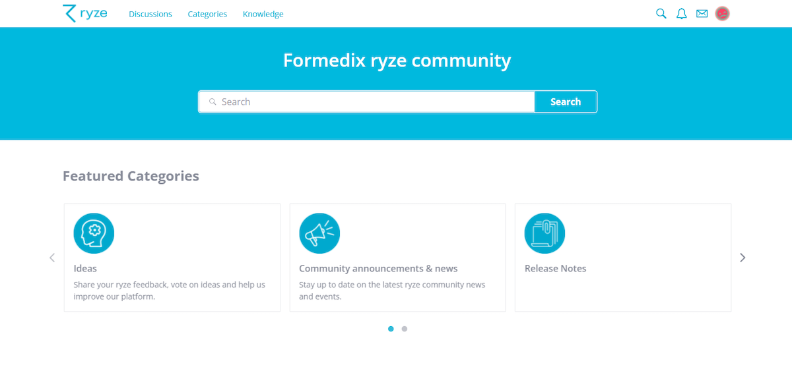Viewport: 792px width, 365px height.
Task: Open the Ideas category title
Action: point(85,268)
